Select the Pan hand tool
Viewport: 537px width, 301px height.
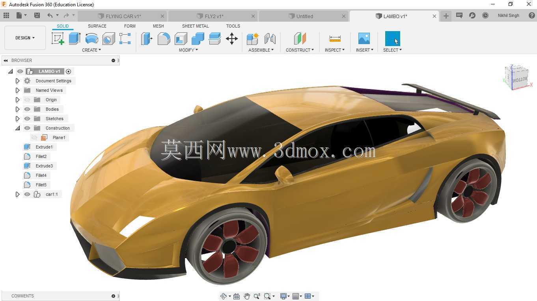tap(247, 296)
